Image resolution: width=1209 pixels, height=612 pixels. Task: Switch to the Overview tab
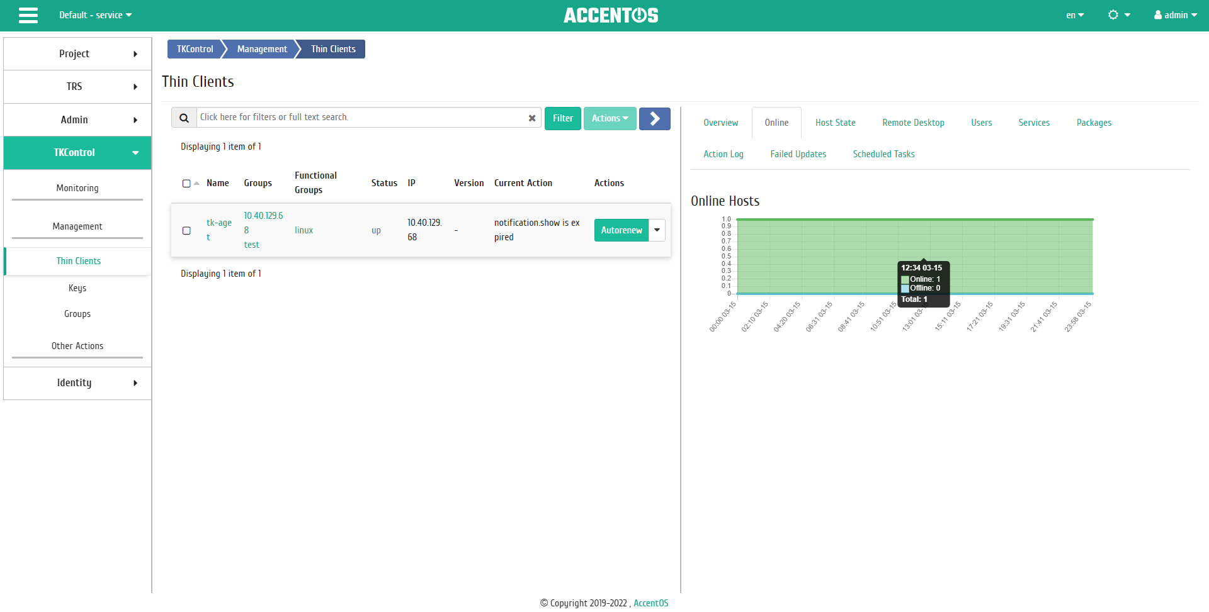coord(721,123)
